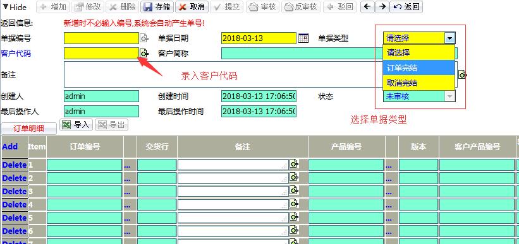Click the 提交 (Submit) toolbar button
519x244 pixels.
point(227,7)
